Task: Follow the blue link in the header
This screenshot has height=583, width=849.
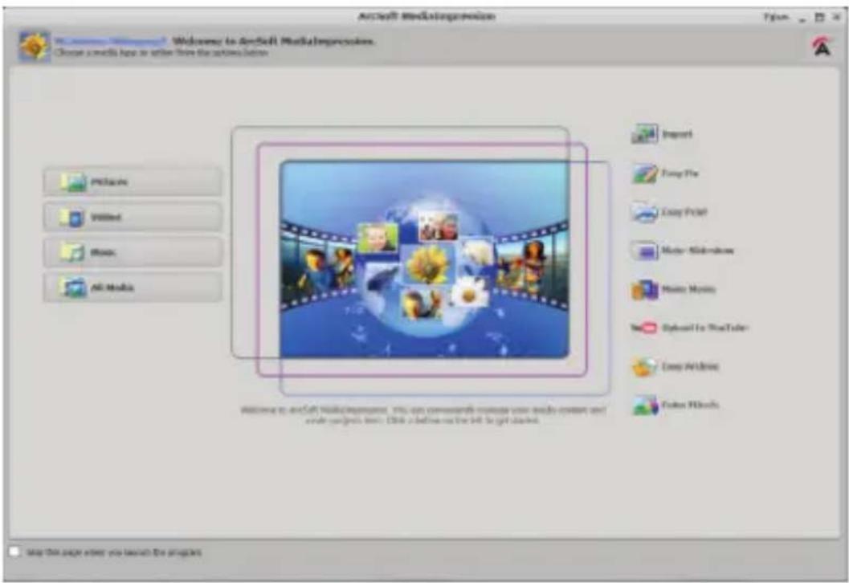Action: [110, 41]
